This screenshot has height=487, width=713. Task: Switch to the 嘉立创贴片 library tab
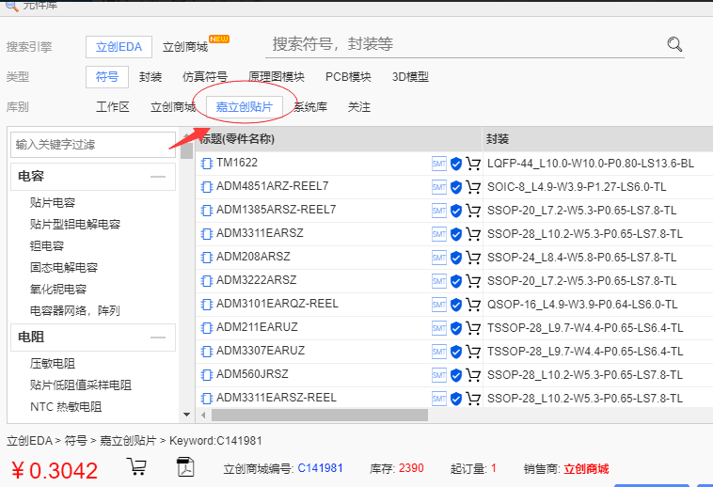coord(244,107)
